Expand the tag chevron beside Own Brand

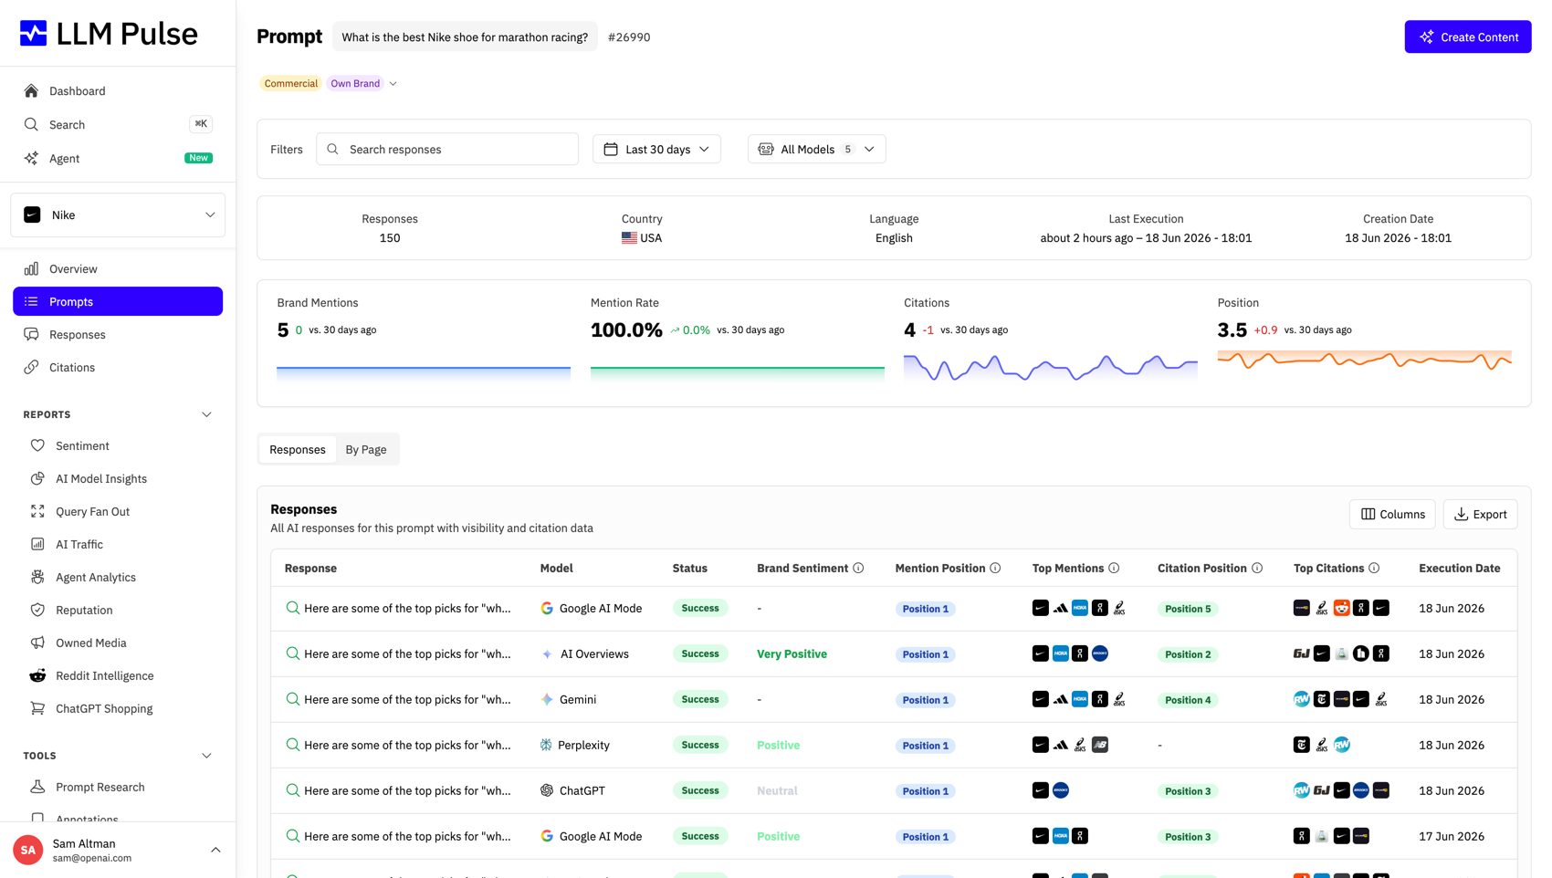point(393,83)
